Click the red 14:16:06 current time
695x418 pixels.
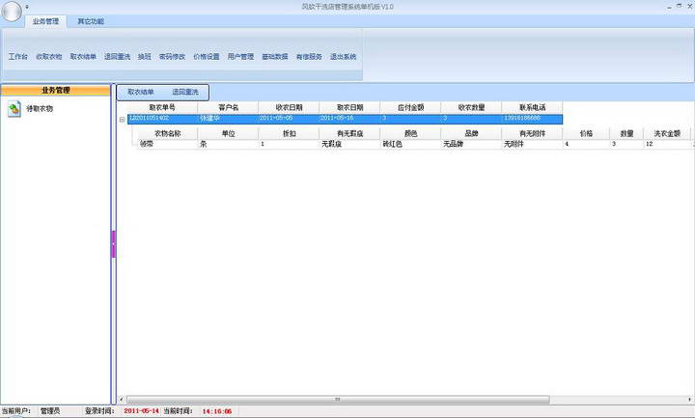[217, 411]
